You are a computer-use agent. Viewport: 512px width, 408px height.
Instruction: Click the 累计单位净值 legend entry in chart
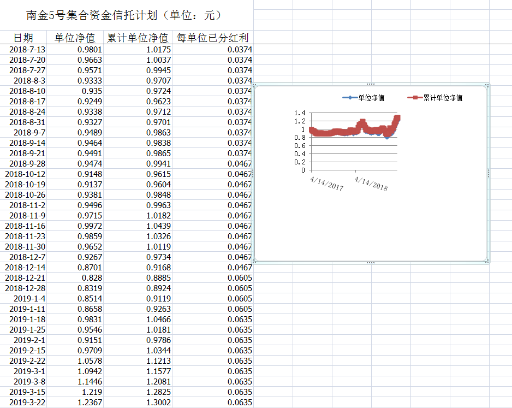pyautogui.click(x=435, y=98)
